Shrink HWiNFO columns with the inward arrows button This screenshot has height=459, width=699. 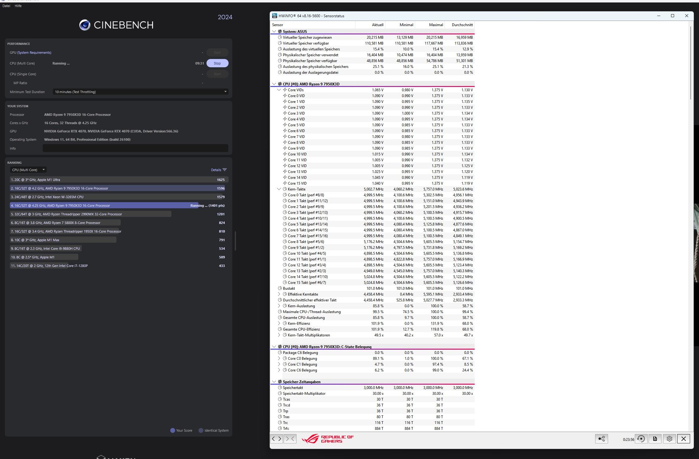click(290, 439)
